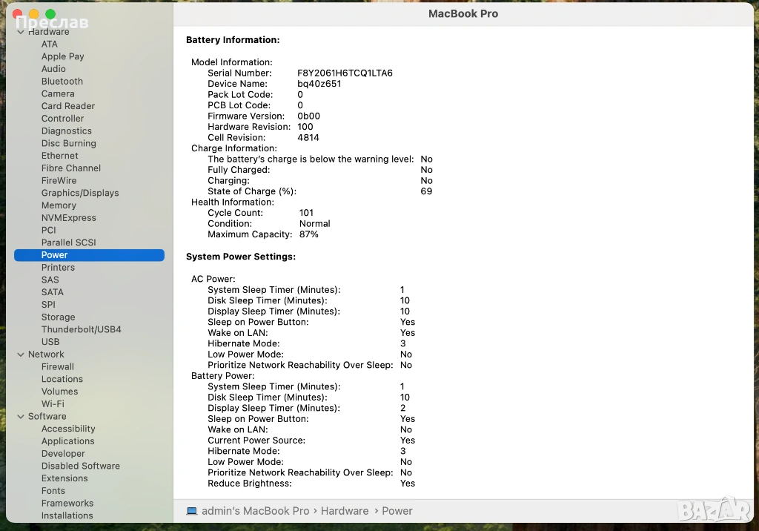Click the Power segment in the path bar
Viewport: 759px width, 531px height.
click(x=397, y=511)
